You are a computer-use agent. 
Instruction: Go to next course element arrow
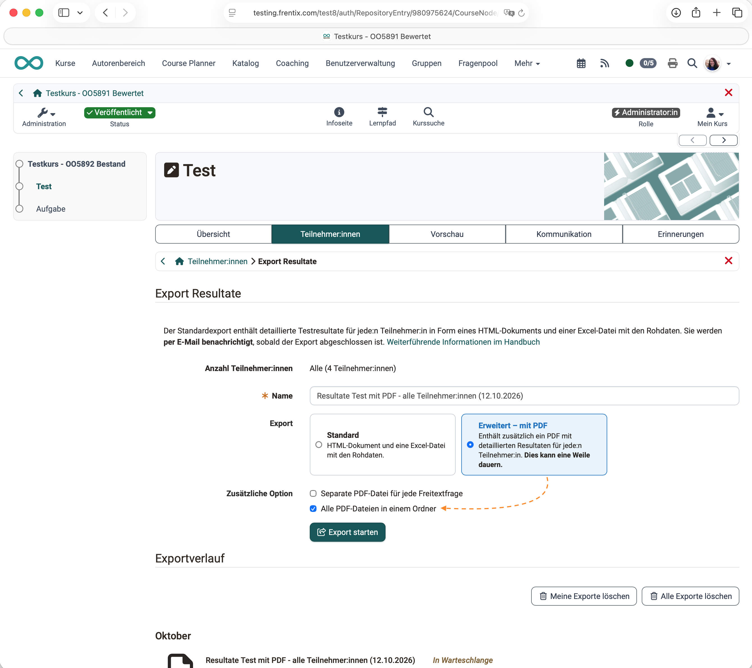[x=723, y=140]
